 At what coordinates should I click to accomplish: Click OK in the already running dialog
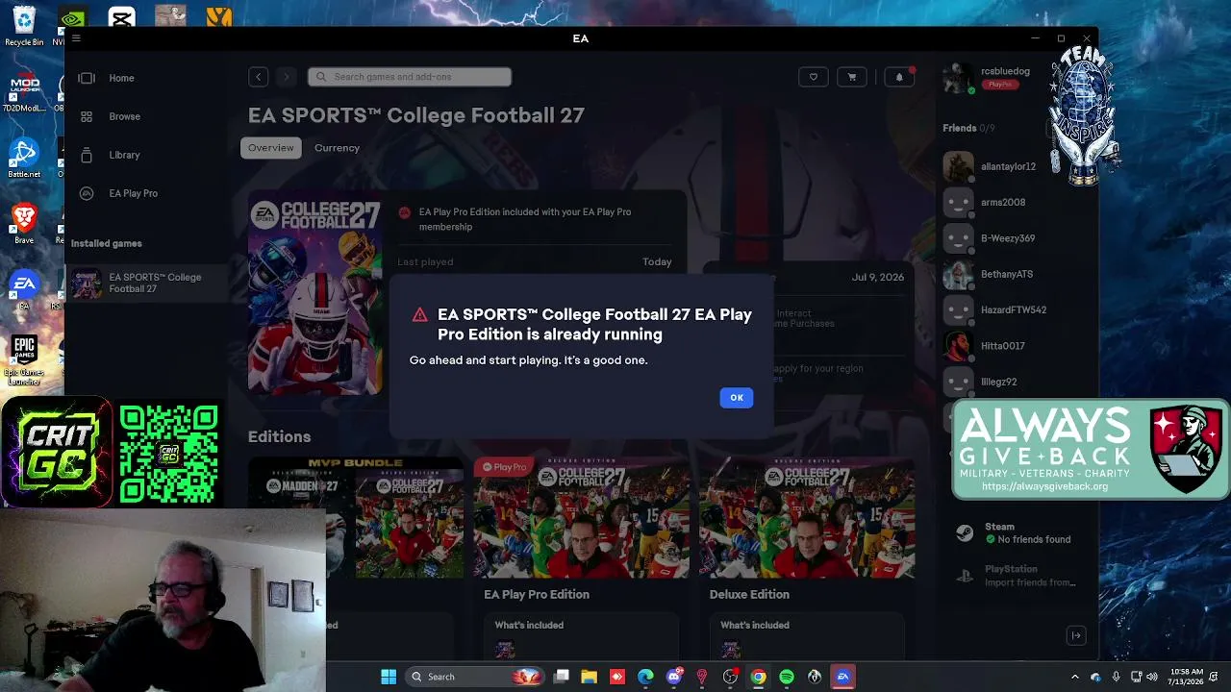click(736, 398)
